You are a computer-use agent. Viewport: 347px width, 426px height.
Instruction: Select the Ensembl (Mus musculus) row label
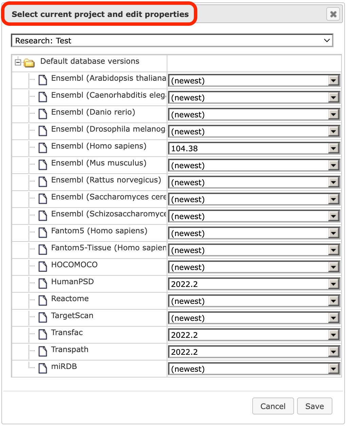99,163
